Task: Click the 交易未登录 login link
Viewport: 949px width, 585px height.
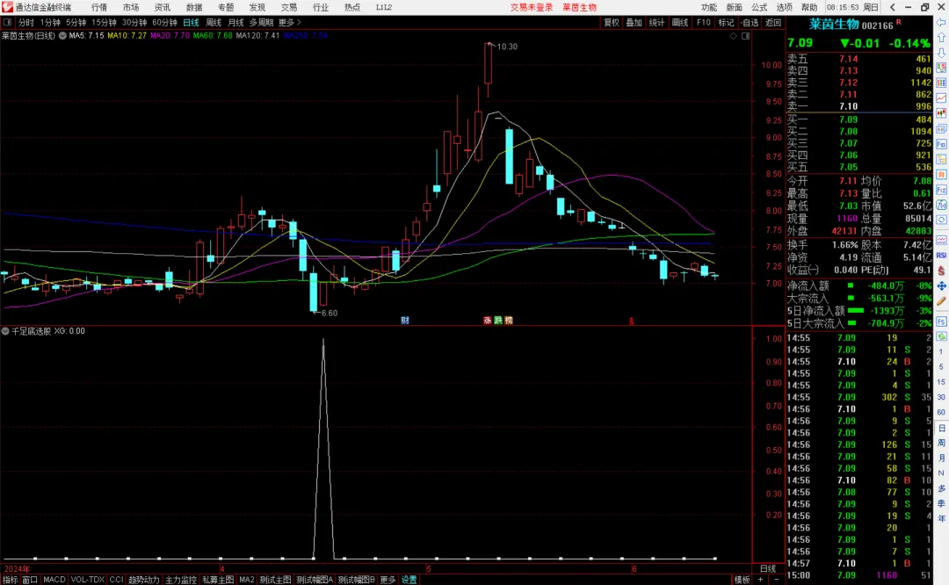Action: (532, 7)
